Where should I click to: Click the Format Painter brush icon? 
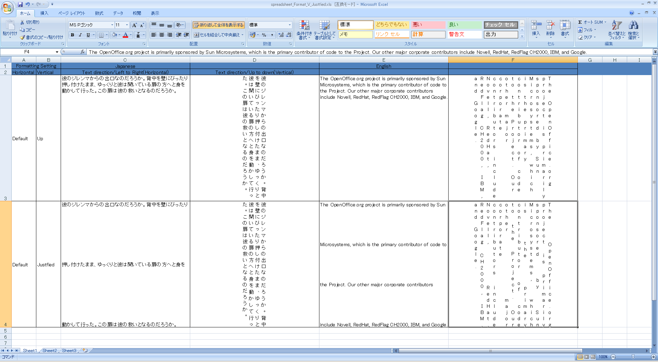(x=23, y=37)
